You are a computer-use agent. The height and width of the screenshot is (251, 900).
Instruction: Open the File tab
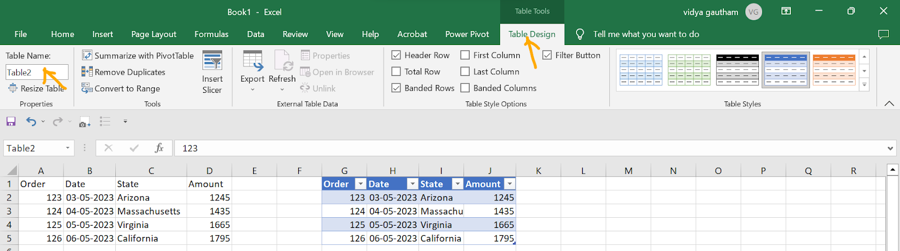point(21,34)
